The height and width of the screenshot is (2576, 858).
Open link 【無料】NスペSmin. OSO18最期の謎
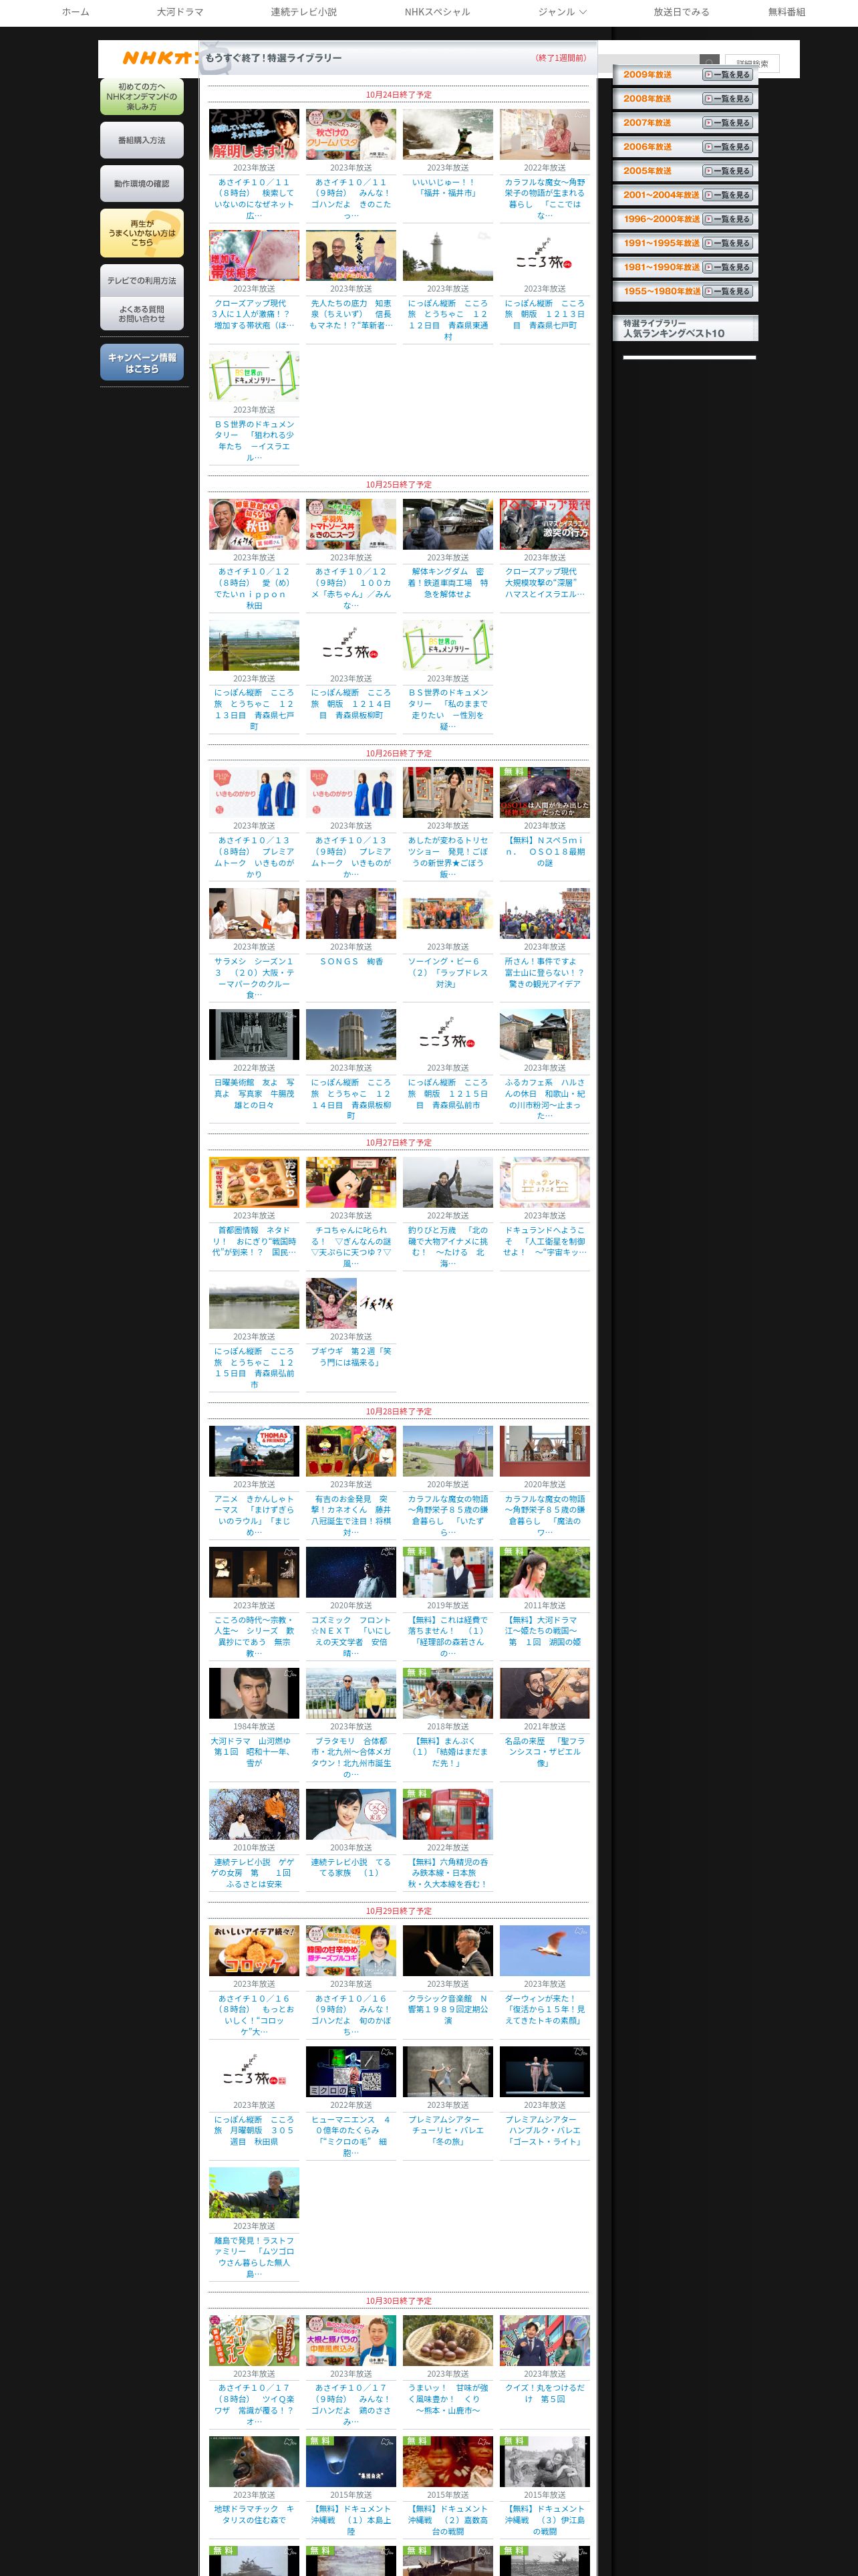point(545,852)
